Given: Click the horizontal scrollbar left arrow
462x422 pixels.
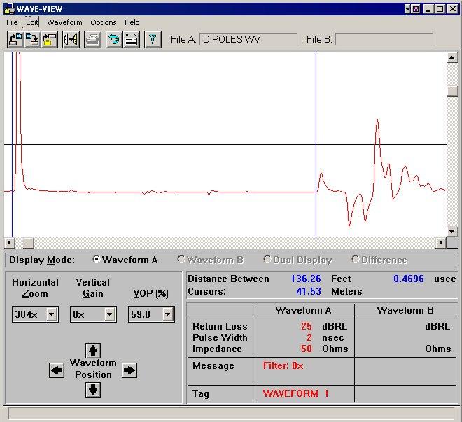Looking at the screenshot, I should [x=9, y=243].
